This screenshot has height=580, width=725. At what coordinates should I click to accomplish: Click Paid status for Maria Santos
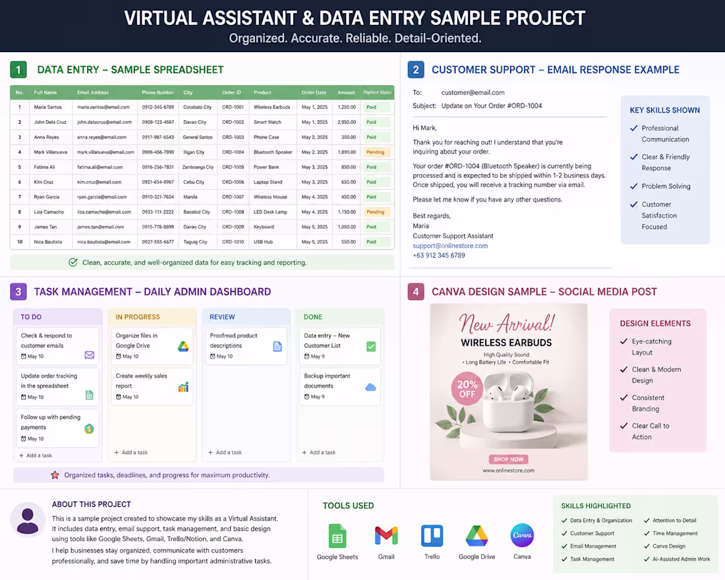pos(376,107)
